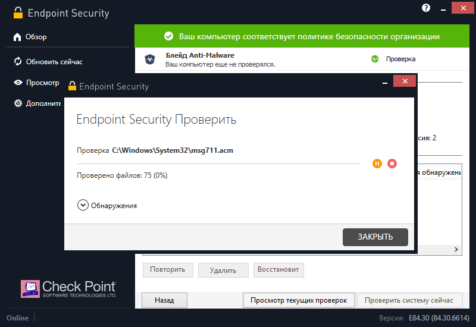Click the green Проверка status icon
The image size is (476, 327).
click(x=375, y=59)
